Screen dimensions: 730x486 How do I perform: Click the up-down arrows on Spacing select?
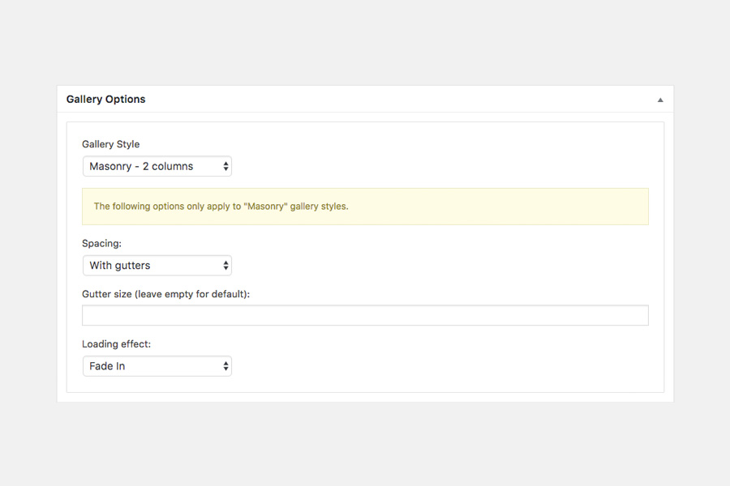(225, 265)
